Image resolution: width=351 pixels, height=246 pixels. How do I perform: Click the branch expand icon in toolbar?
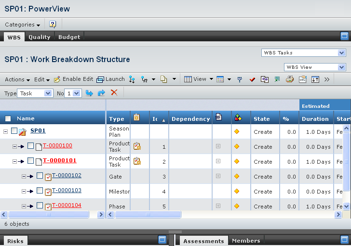pyautogui.click(x=144, y=79)
